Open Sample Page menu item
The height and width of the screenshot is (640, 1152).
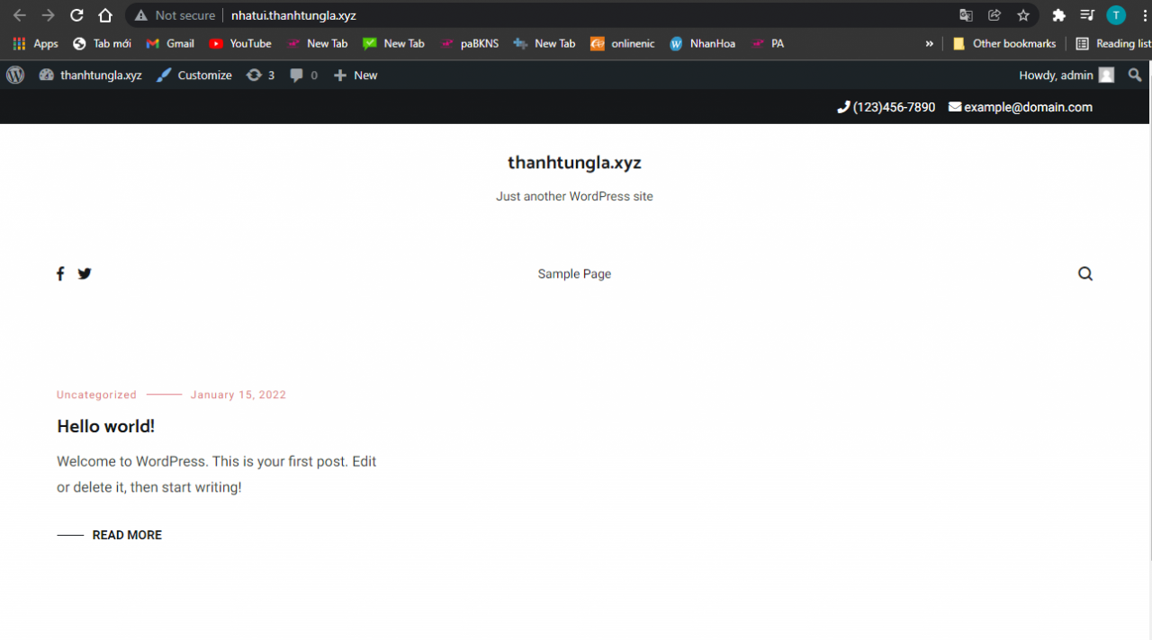574,274
